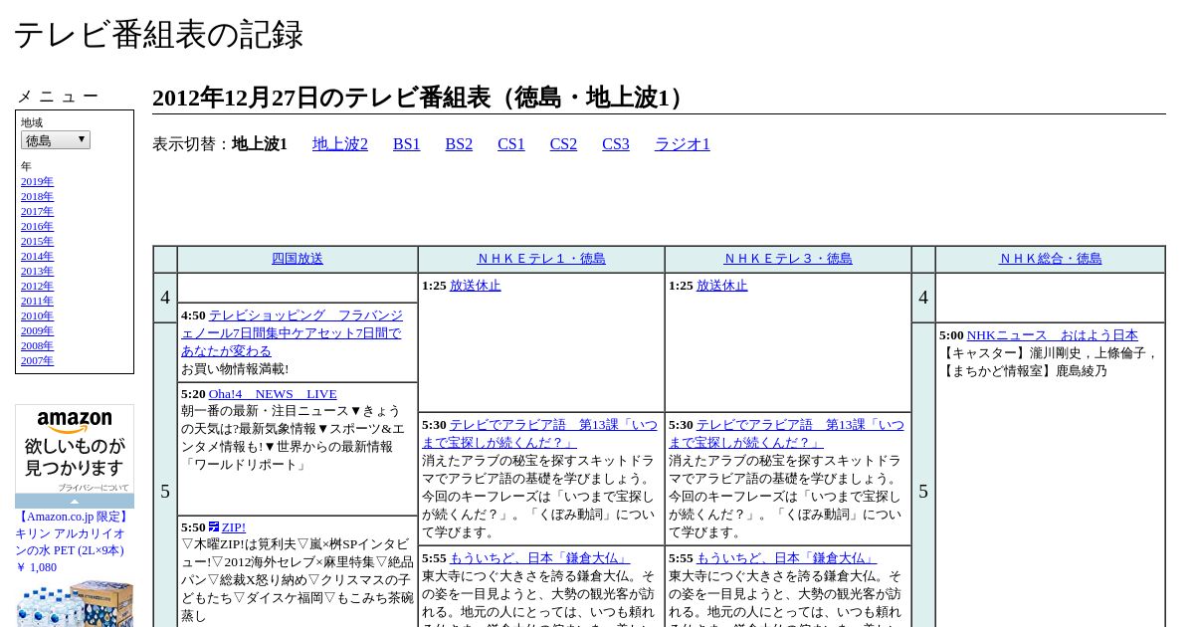This screenshot has width=1194, height=627.
Task: Switch to the BS2 listing
Action: (459, 144)
